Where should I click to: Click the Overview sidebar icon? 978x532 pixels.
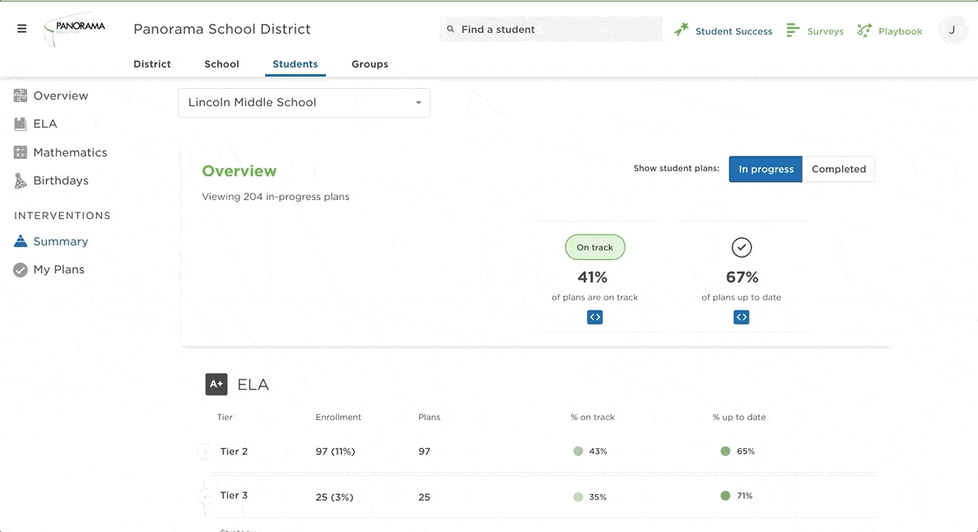[x=21, y=96]
